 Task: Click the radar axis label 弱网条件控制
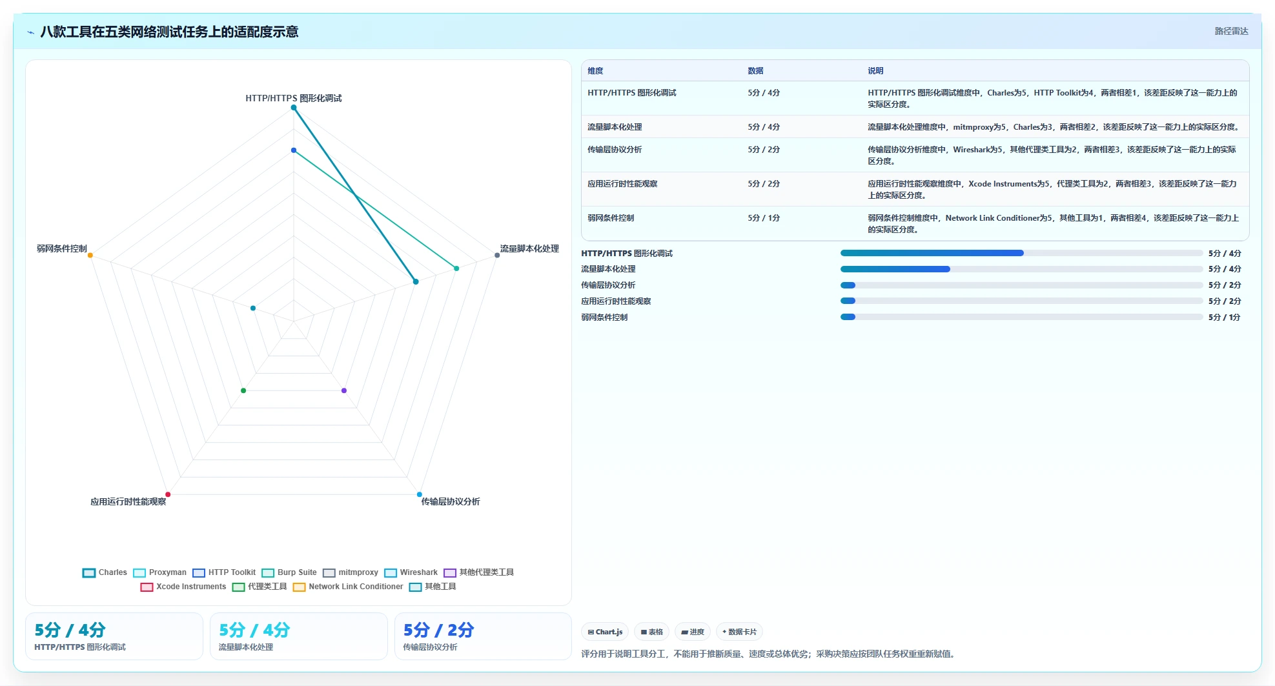click(62, 248)
